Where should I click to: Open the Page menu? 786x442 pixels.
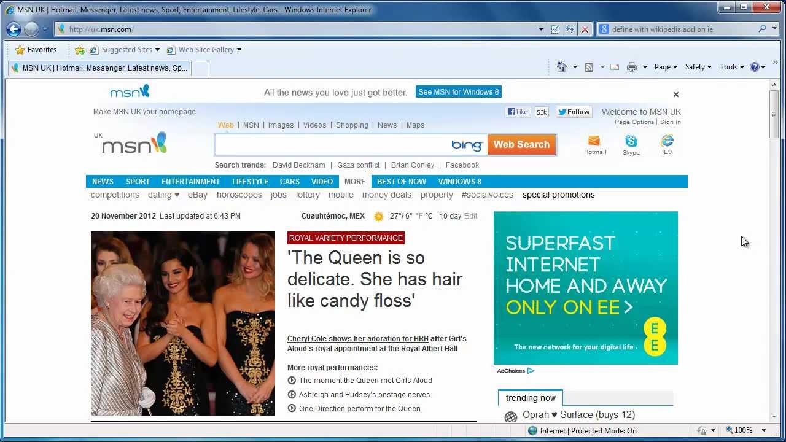666,67
